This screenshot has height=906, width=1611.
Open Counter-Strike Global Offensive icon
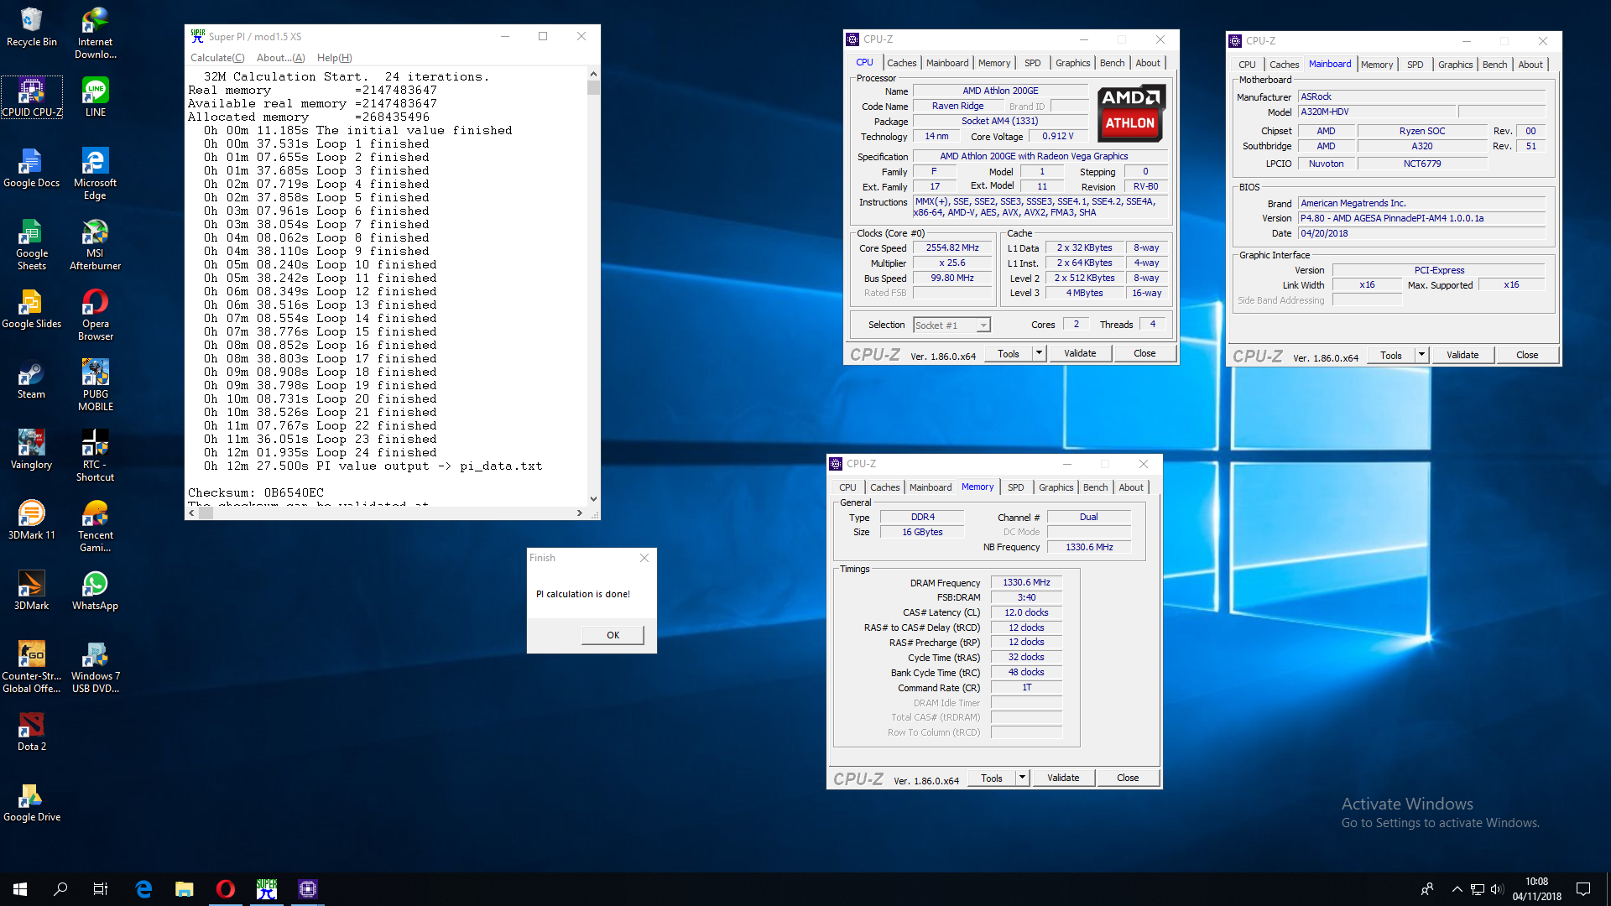[32, 667]
